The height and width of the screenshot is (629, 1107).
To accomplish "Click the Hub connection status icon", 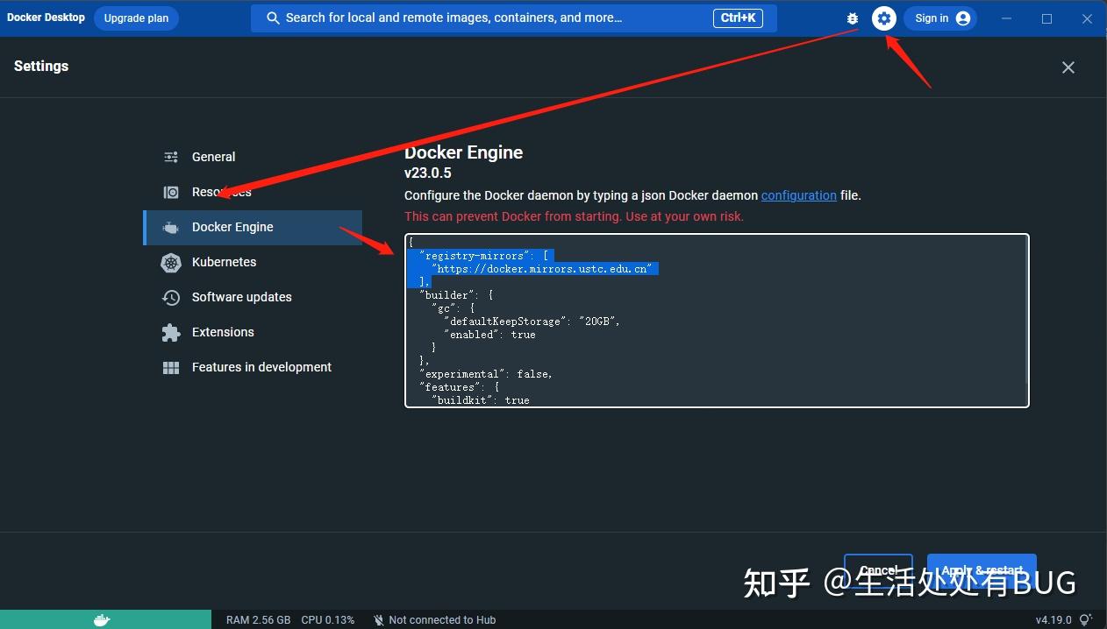I will tap(377, 619).
